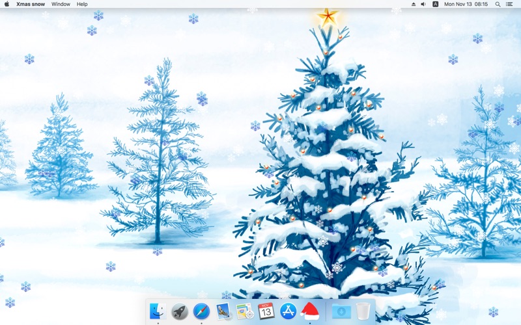This screenshot has width=521, height=325.
Task: Click the Xmas snow Santa hat icon
Action: pyautogui.click(x=310, y=311)
